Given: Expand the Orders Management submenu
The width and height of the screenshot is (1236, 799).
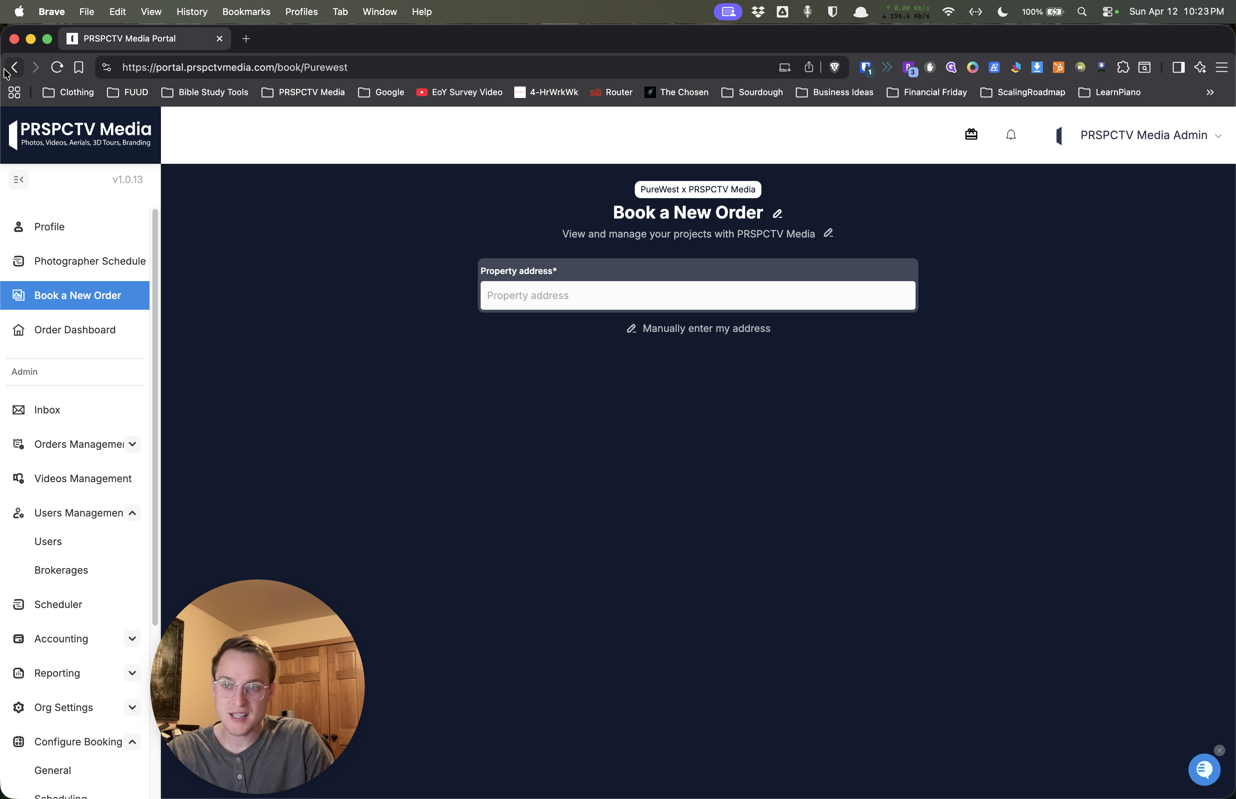Looking at the screenshot, I should (132, 444).
